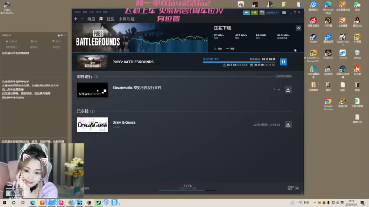Open the WeChat desktop shortcut
Viewport: 369px width, 207px height.
[x=357, y=6]
